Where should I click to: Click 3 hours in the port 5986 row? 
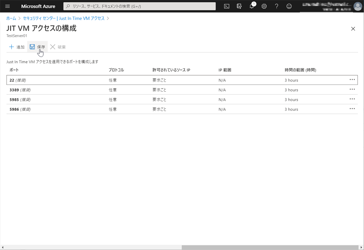(x=291, y=109)
